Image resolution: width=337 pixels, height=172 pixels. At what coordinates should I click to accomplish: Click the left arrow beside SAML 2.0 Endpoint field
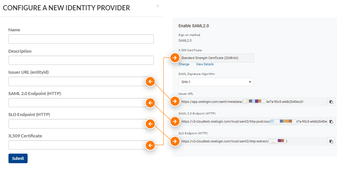tap(150, 103)
